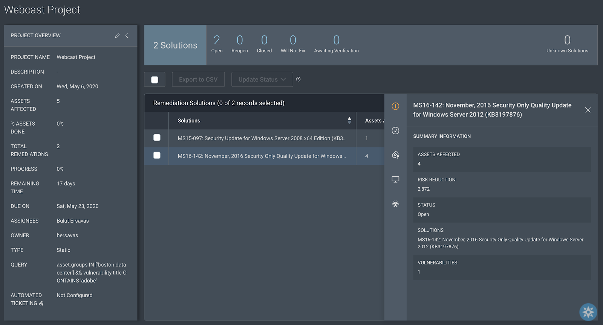Collapse the Project Overview panel
Viewport: 603px width, 325px height.
[127, 36]
